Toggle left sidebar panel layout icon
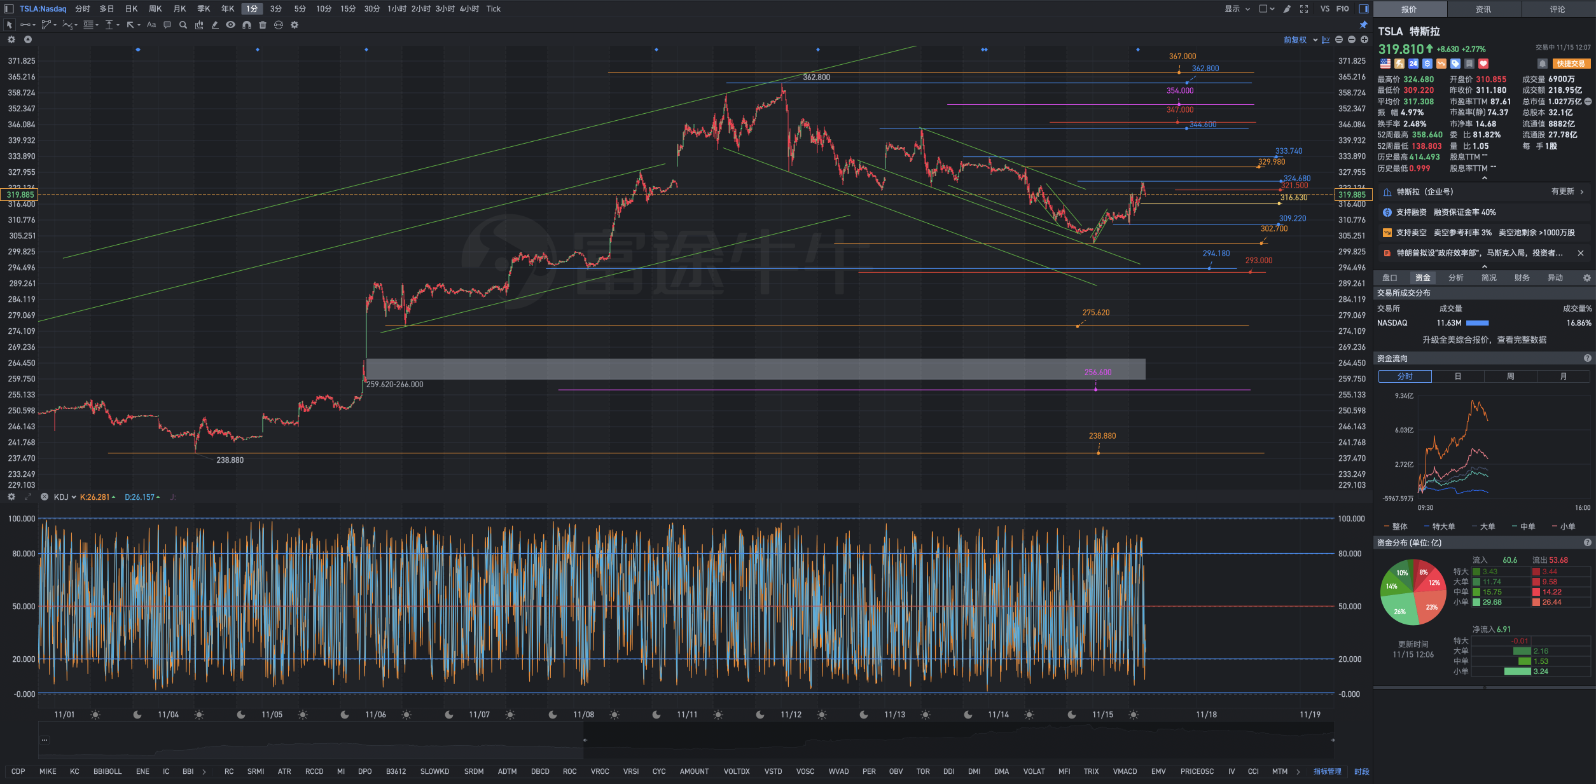 [x=9, y=9]
